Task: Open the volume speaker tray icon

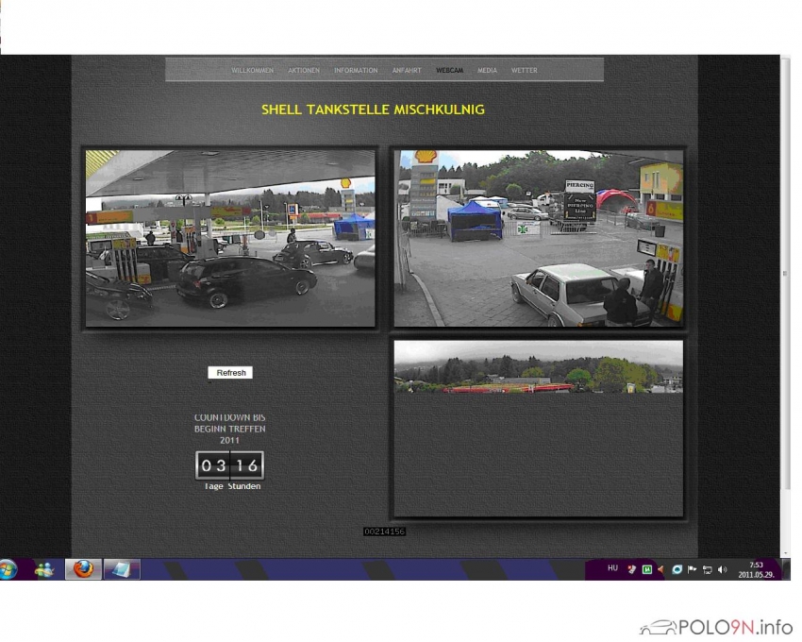Action: point(722,570)
